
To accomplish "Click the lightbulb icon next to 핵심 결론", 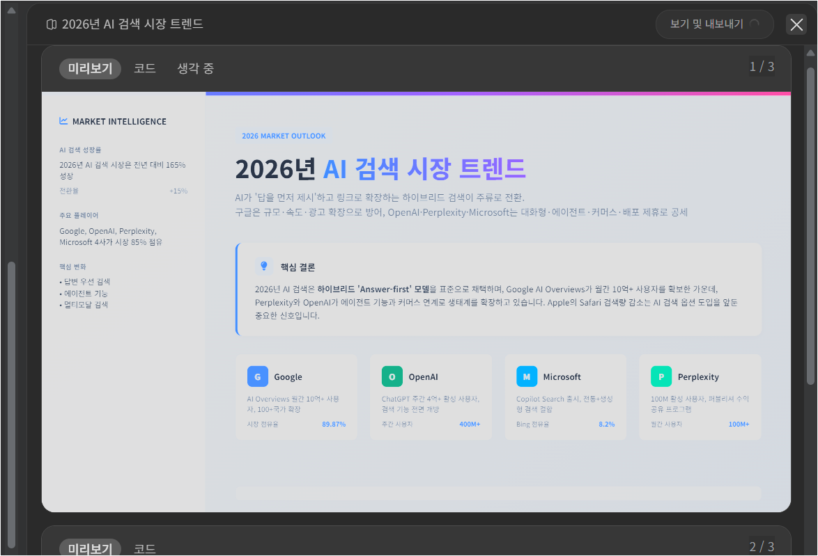I will pyautogui.click(x=264, y=267).
